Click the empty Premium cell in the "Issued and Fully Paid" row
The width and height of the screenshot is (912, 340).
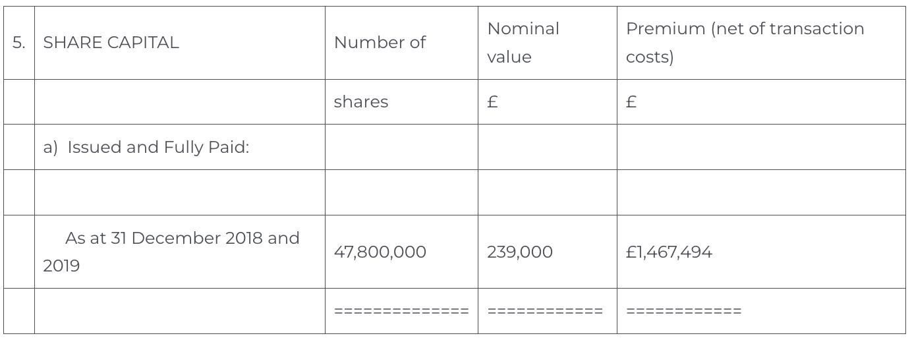(x=761, y=147)
